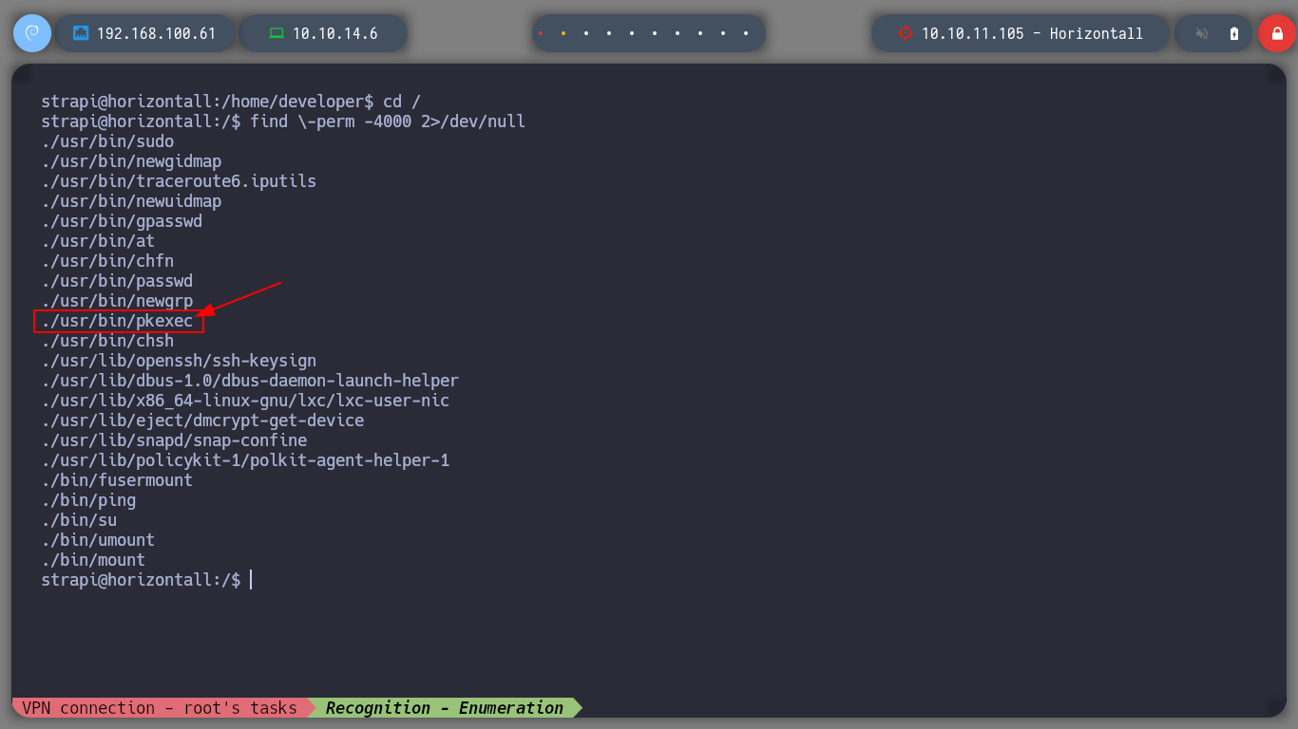Click the ./bin/ping line

click(88, 500)
